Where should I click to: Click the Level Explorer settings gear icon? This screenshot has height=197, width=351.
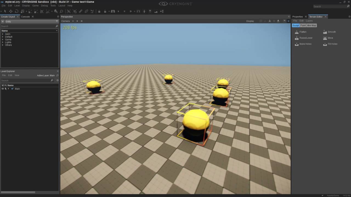[x=58, y=80]
